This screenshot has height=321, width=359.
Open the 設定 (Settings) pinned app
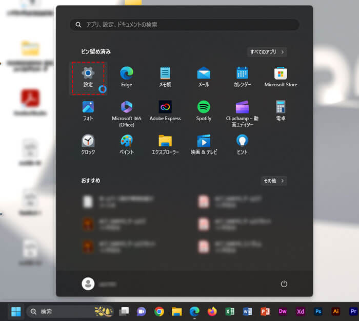88,78
